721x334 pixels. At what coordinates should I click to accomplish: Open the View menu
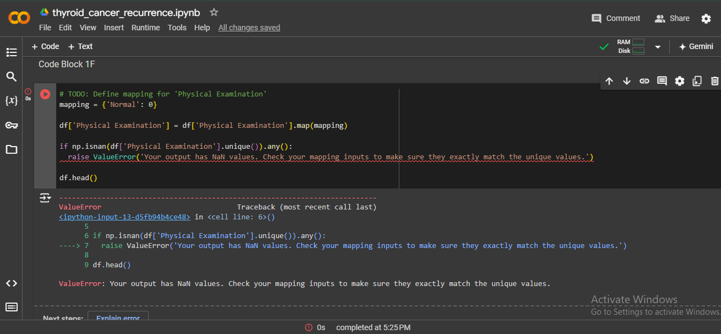click(x=88, y=28)
